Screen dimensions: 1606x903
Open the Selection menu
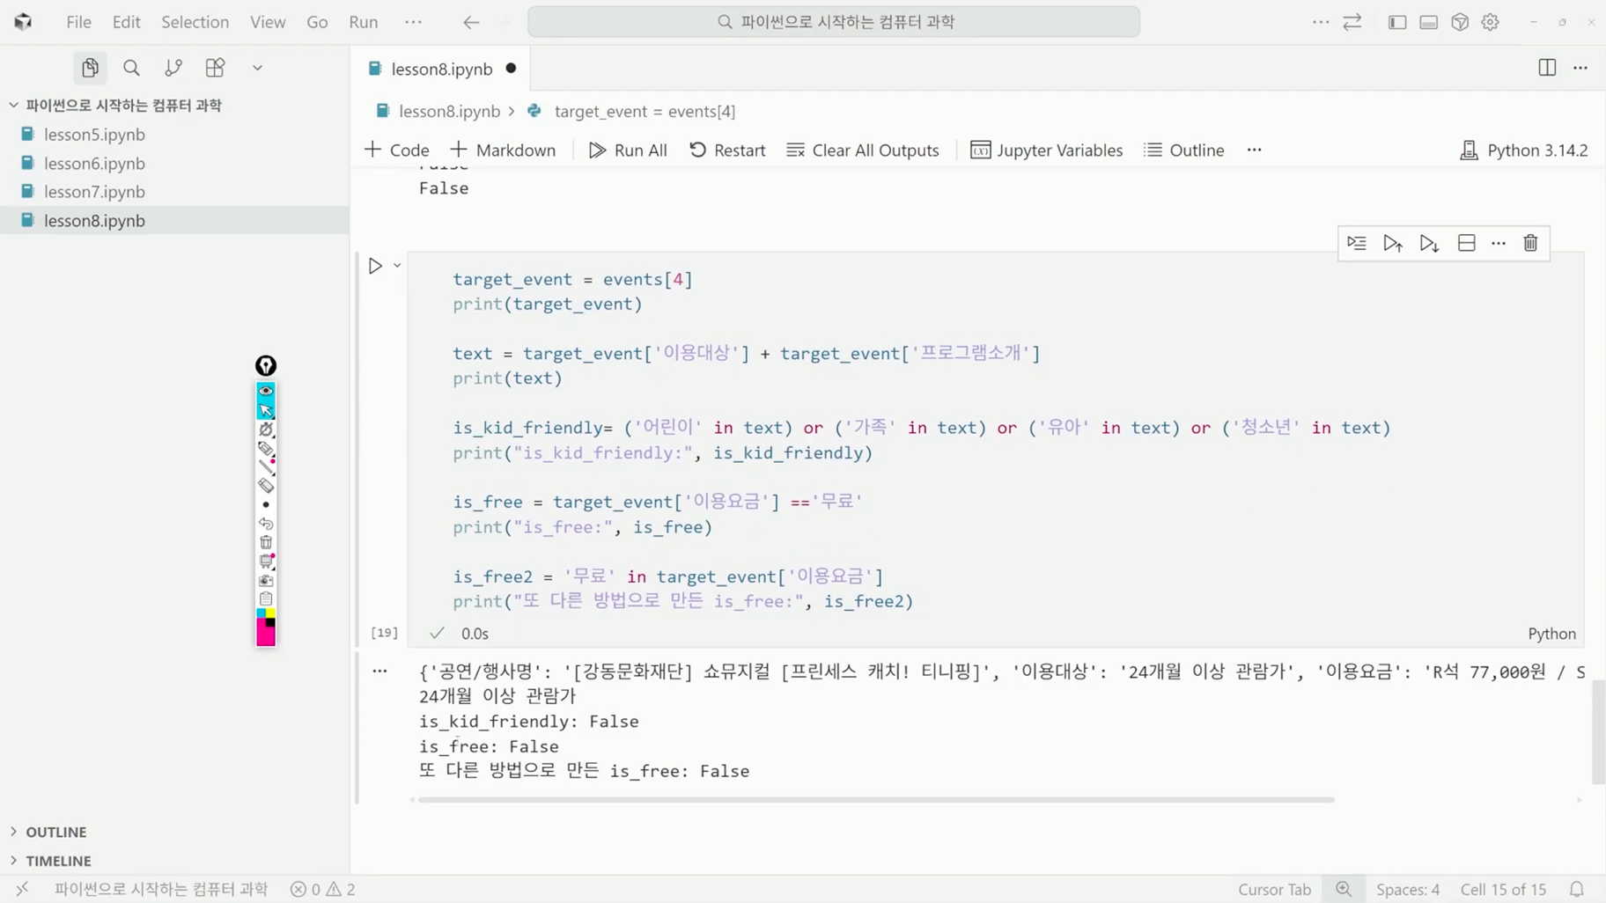(x=195, y=22)
